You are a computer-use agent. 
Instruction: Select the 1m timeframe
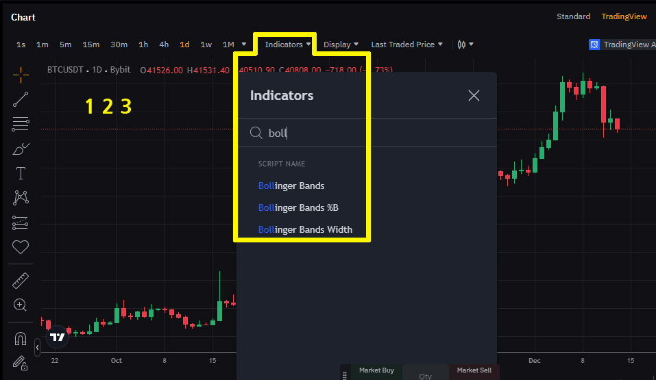(42, 45)
